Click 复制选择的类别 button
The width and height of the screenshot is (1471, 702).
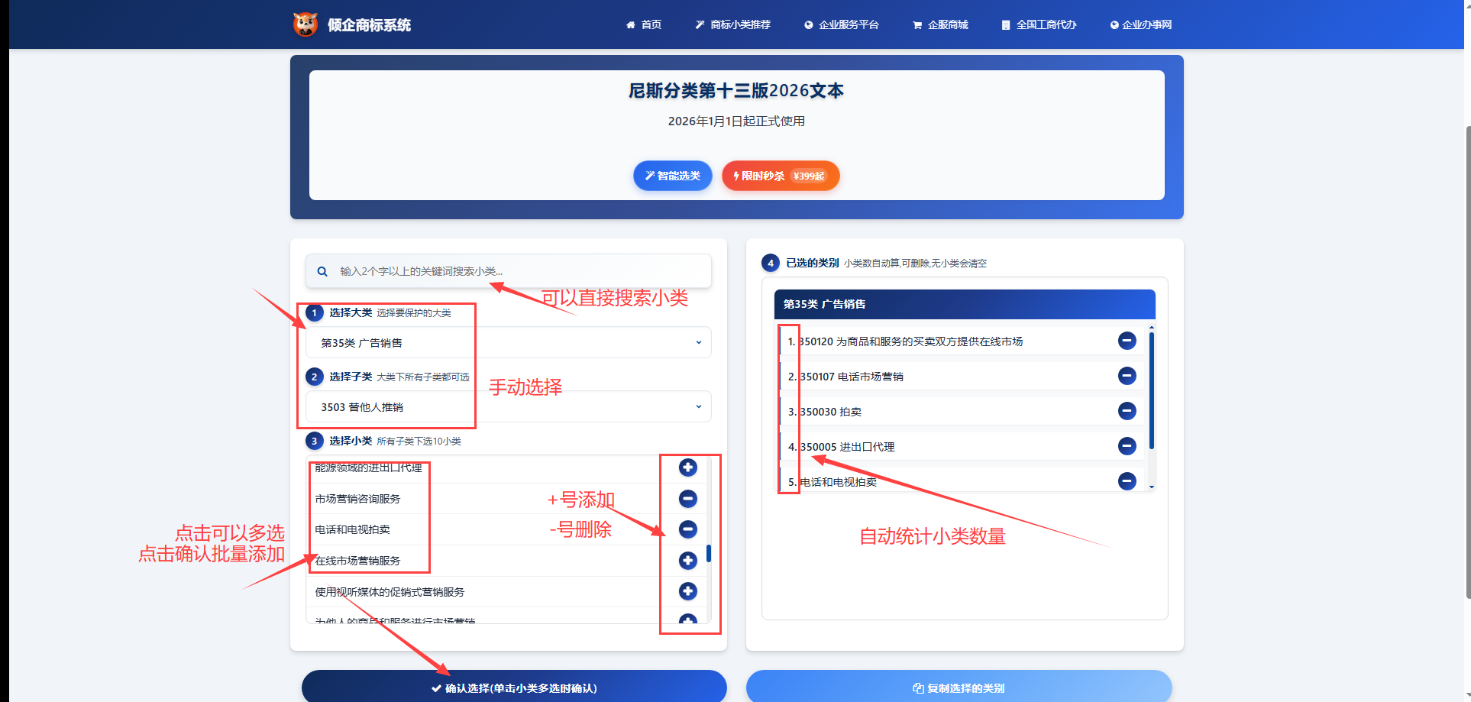coord(959,687)
